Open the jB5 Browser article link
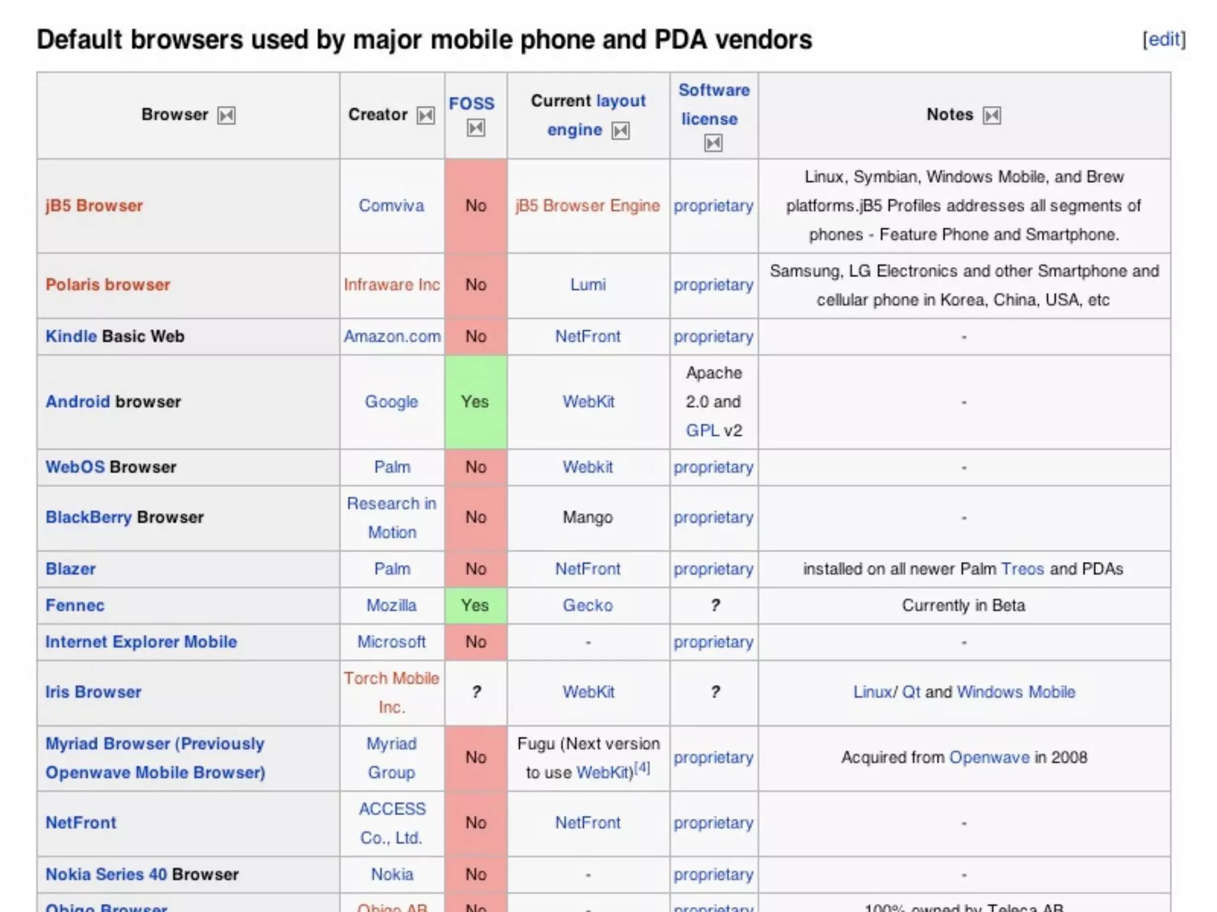 94,205
